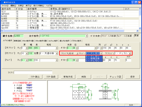Choose '2 - PLなし' in dropdown list
This screenshot has width=142, height=107.
[x=94, y=61]
